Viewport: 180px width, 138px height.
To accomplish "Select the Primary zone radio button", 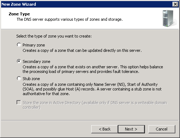I will point(19,45).
